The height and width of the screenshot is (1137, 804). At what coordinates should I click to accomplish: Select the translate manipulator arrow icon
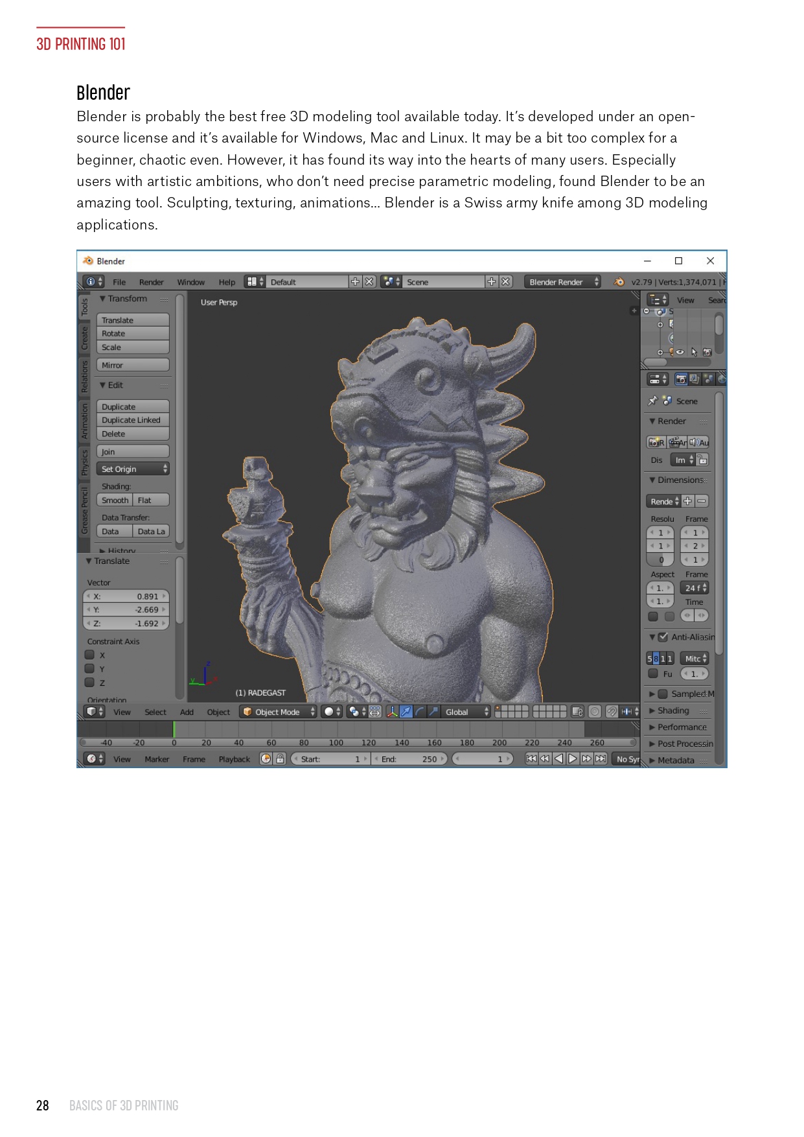(x=406, y=712)
